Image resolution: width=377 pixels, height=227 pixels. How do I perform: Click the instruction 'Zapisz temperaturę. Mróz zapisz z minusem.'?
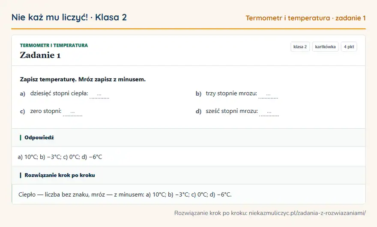pyautogui.click(x=83, y=80)
